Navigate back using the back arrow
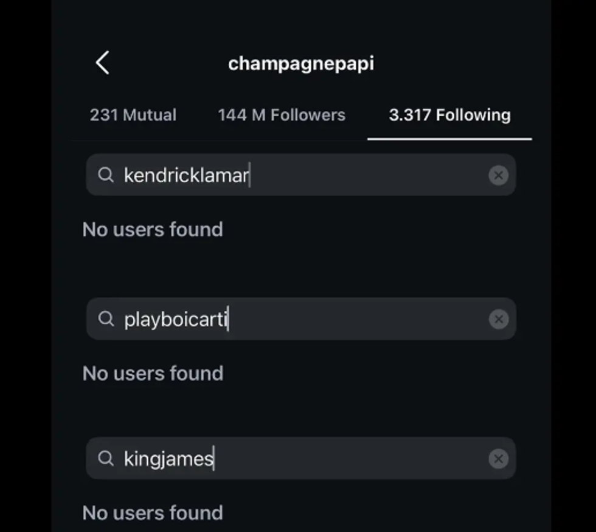Viewport: 596px width, 532px height. (x=102, y=62)
